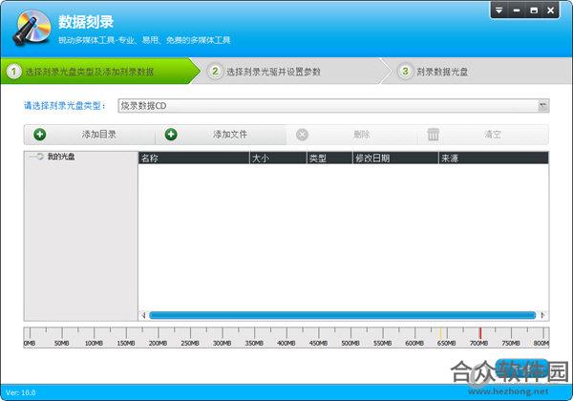Click the red 700MB capacity marker

pos(480,333)
